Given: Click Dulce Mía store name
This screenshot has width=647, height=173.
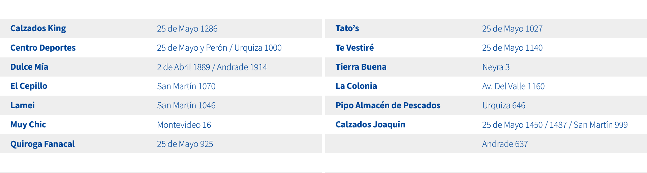Looking at the screenshot, I should coord(29,67).
